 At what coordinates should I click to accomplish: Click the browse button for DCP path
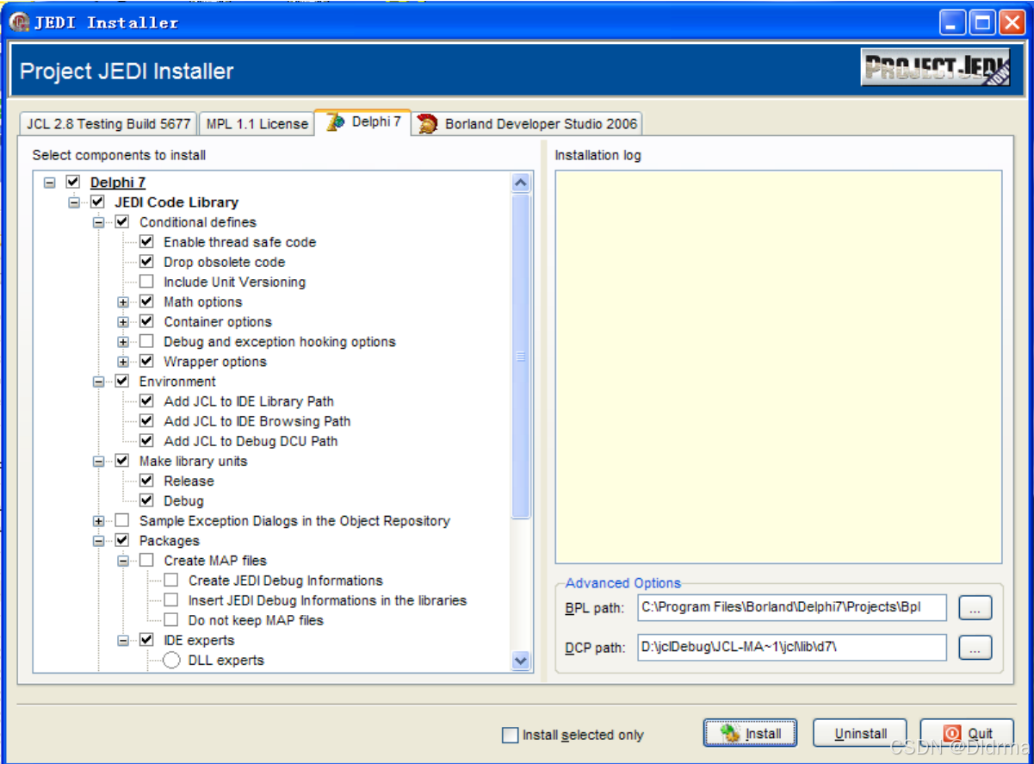975,647
